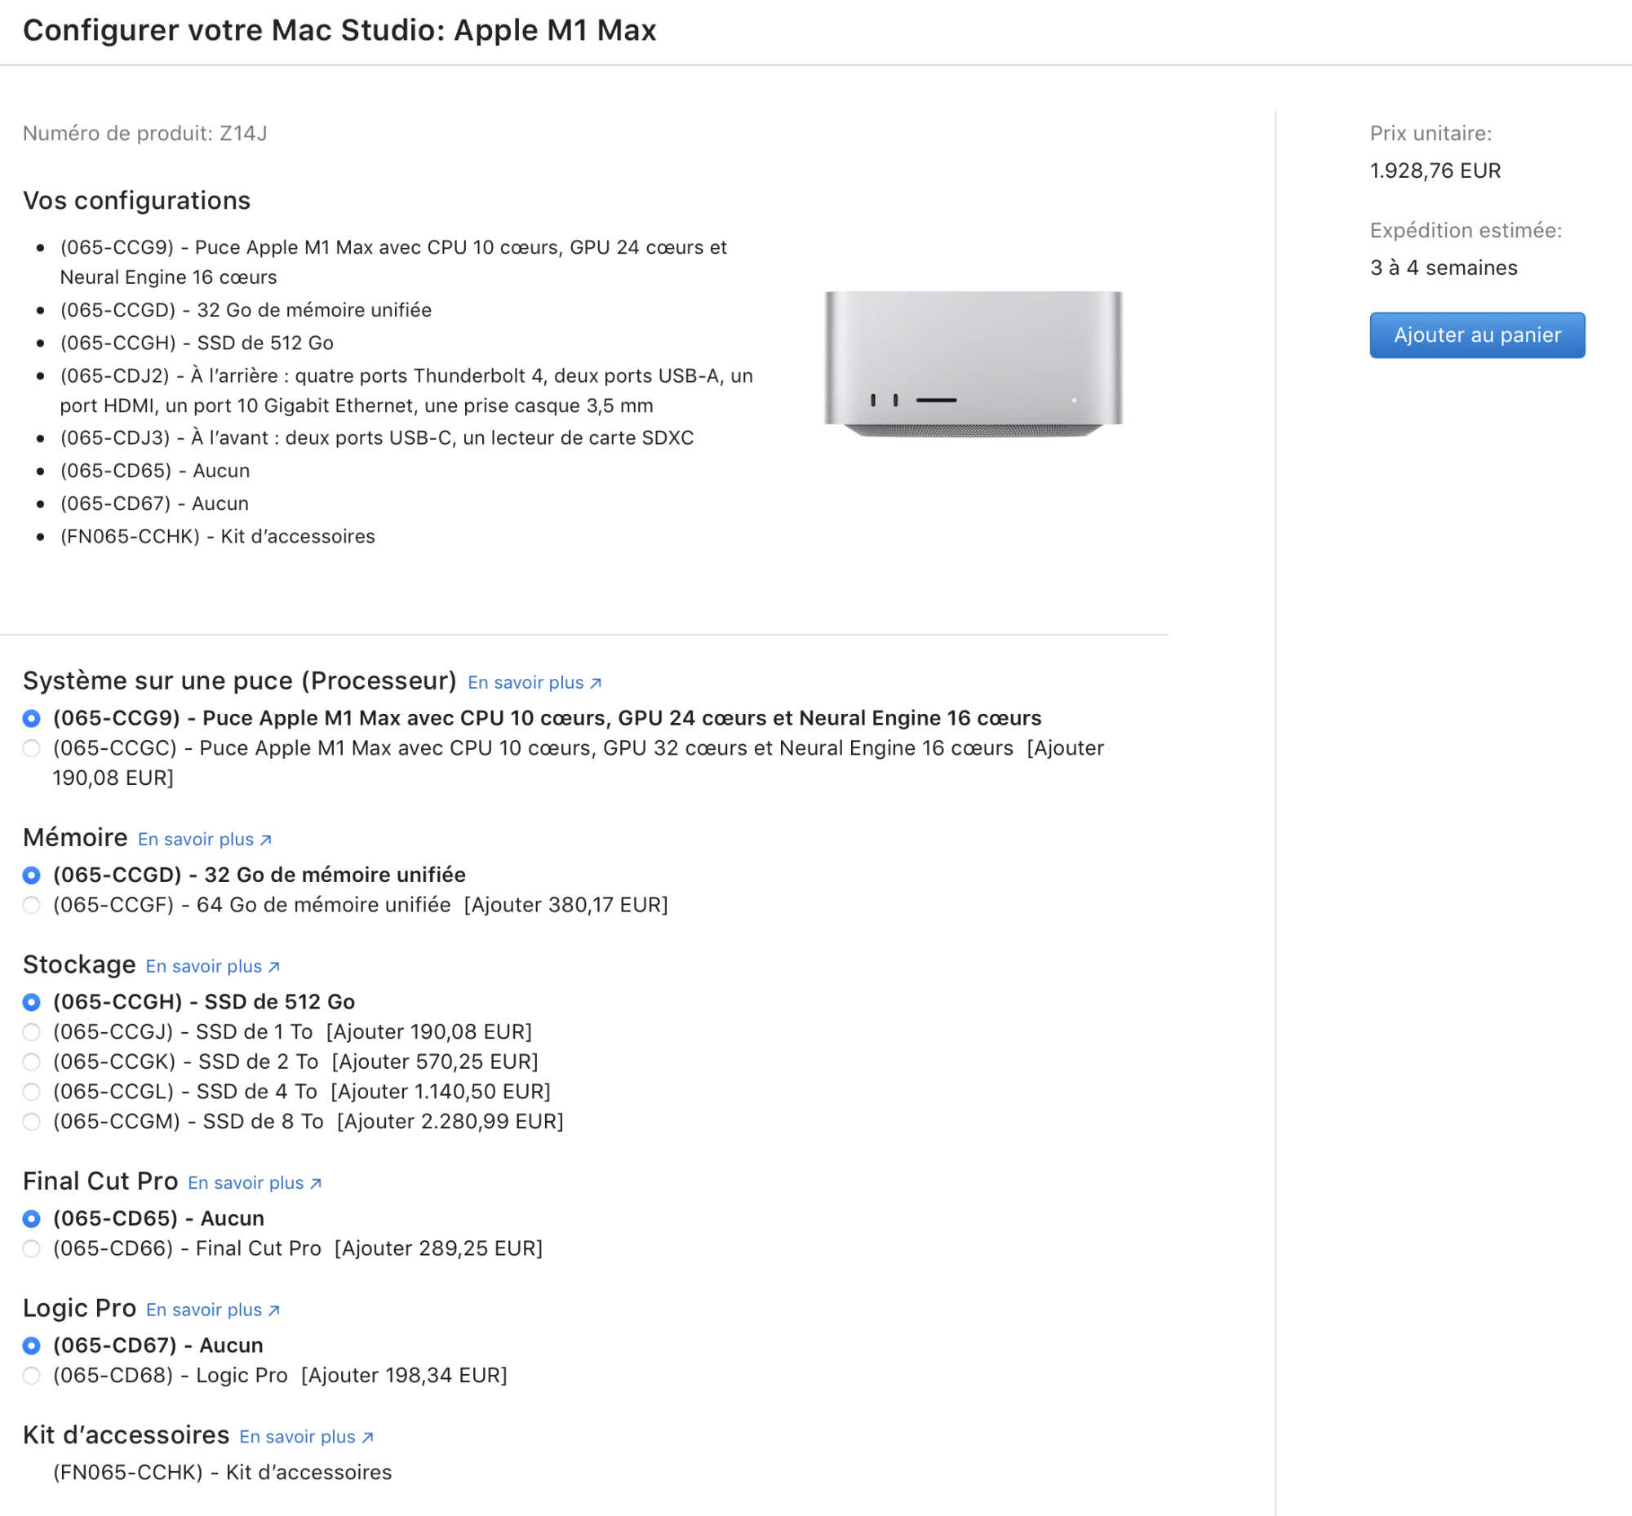Choose 64 Go de mémoire unifiée
This screenshot has height=1516, width=1632.
[31, 905]
